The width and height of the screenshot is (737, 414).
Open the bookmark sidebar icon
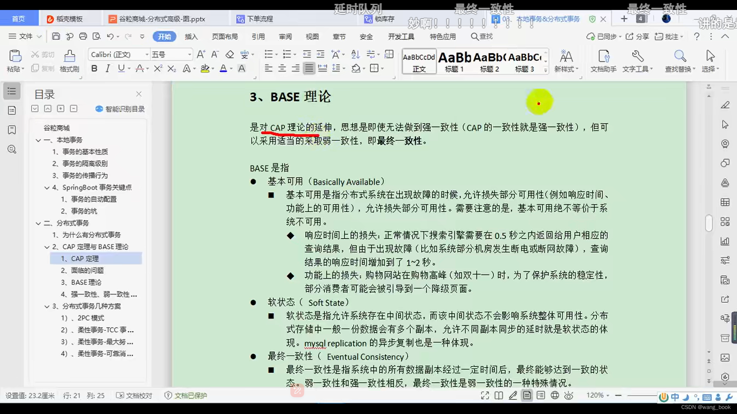click(12, 130)
